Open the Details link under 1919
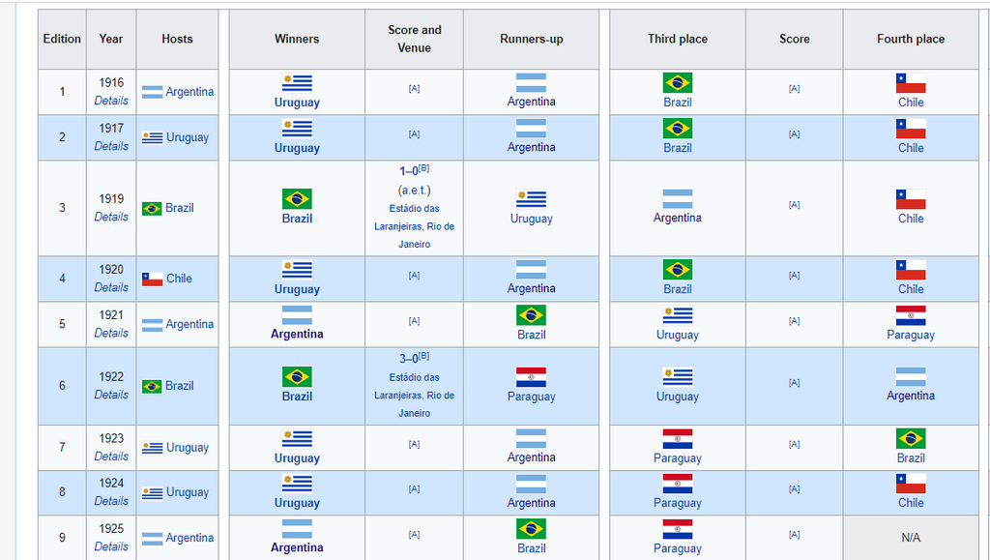 click(111, 217)
